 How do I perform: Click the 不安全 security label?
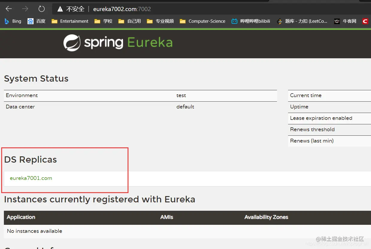(x=75, y=9)
